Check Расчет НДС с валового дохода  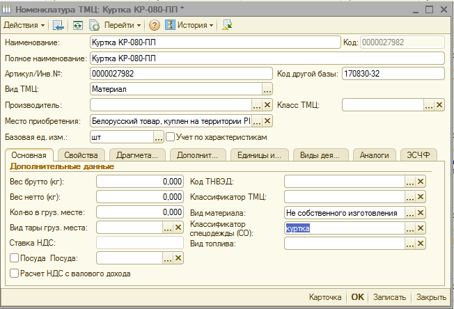[x=15, y=274]
